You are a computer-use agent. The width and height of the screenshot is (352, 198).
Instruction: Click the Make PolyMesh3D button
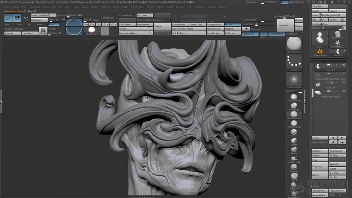pos(42,15)
